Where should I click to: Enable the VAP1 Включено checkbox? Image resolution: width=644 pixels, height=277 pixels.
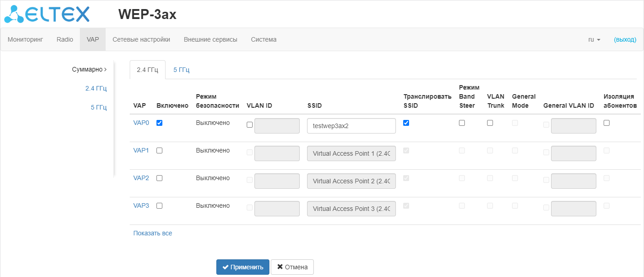[159, 151]
